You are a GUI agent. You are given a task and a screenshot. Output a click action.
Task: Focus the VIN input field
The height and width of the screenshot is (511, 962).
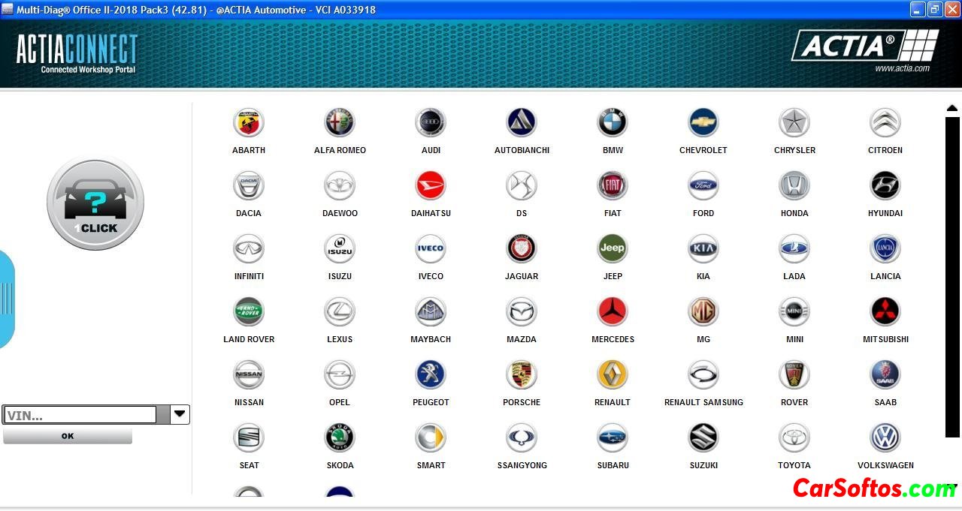[x=80, y=415]
